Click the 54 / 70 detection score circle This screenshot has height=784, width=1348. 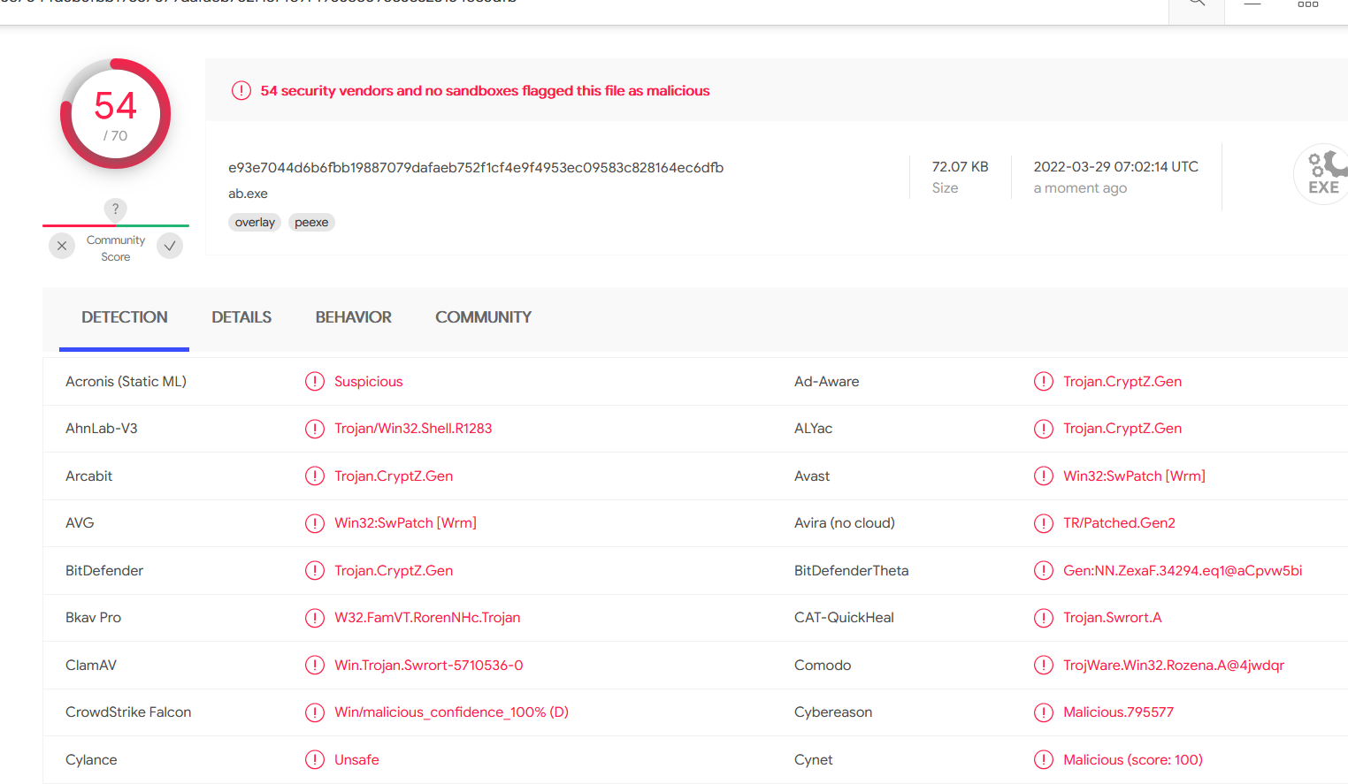click(x=116, y=114)
